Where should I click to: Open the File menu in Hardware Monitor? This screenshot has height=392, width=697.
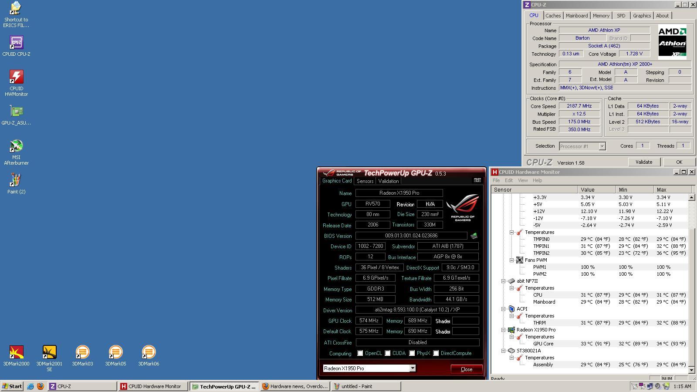[x=496, y=180]
